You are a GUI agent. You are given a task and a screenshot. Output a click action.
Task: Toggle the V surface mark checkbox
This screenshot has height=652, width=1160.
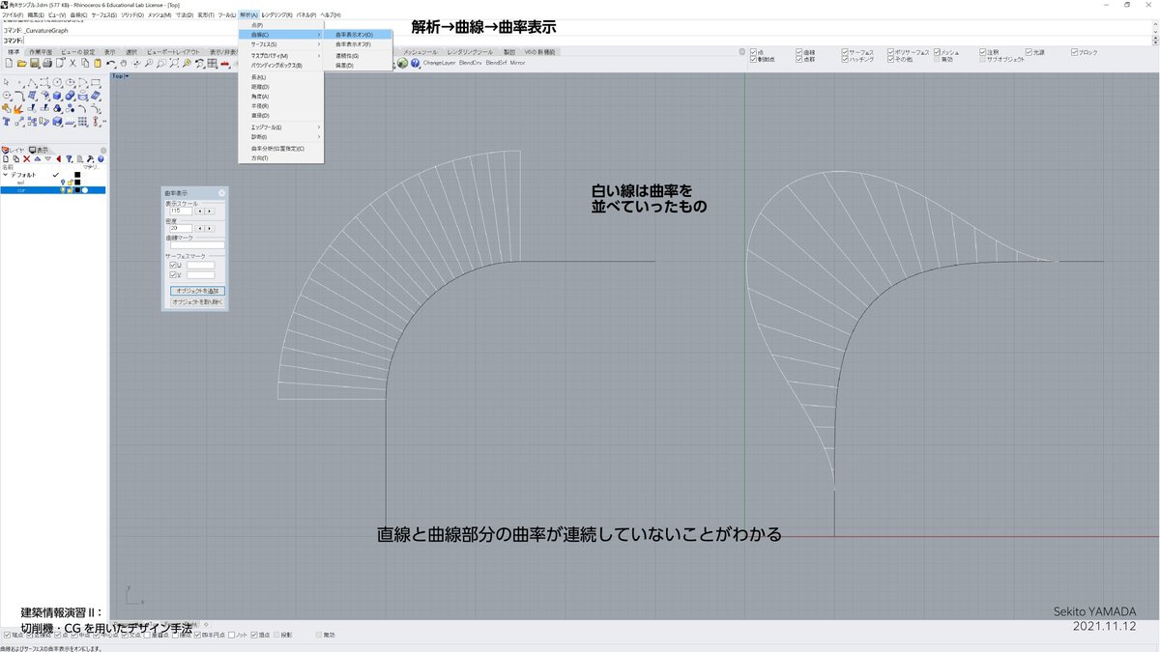[x=173, y=275]
